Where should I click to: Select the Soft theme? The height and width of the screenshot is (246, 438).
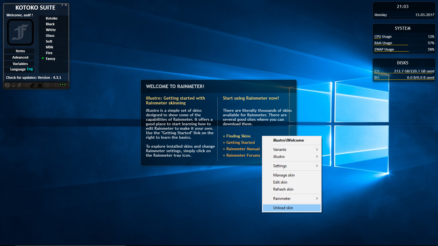pos(54,41)
